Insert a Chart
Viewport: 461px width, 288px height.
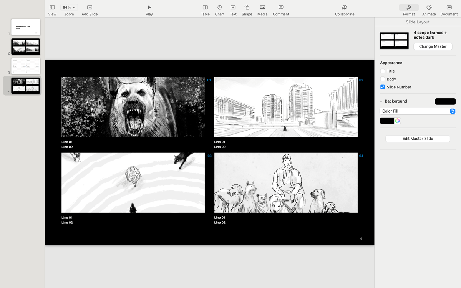pyautogui.click(x=219, y=8)
